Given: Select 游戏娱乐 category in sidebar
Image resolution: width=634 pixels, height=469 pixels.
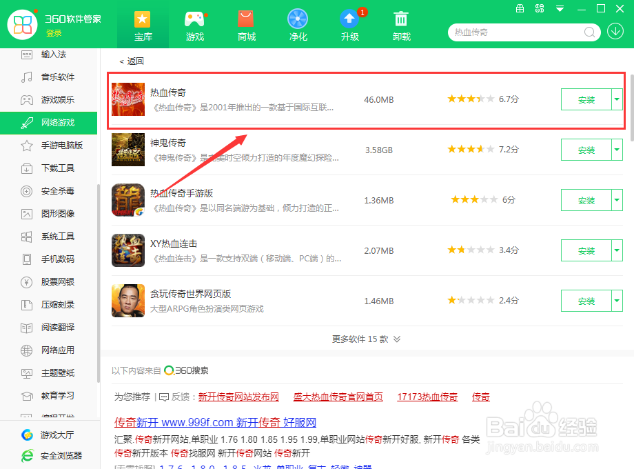Looking at the screenshot, I should pyautogui.click(x=48, y=99).
